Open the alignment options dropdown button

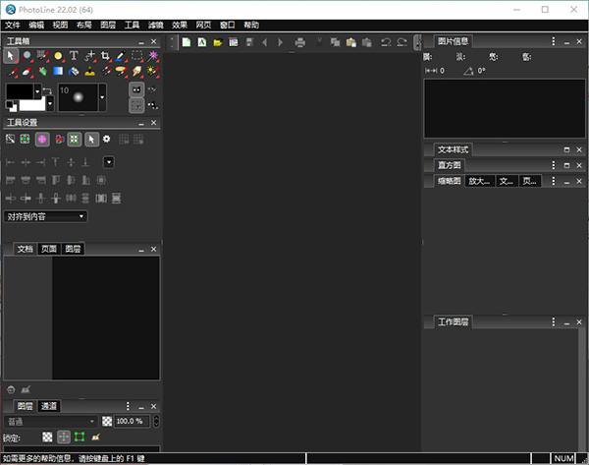109,162
